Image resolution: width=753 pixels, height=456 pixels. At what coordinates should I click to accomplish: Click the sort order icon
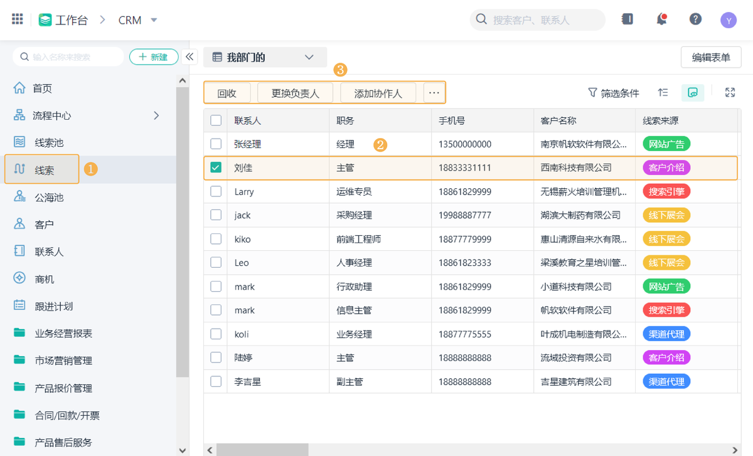tap(663, 93)
